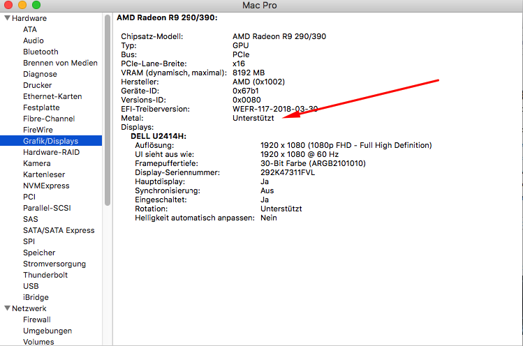523x346 pixels.
Task: Click the Auflösung value 1920 x 1080 FHD
Action: click(x=346, y=145)
